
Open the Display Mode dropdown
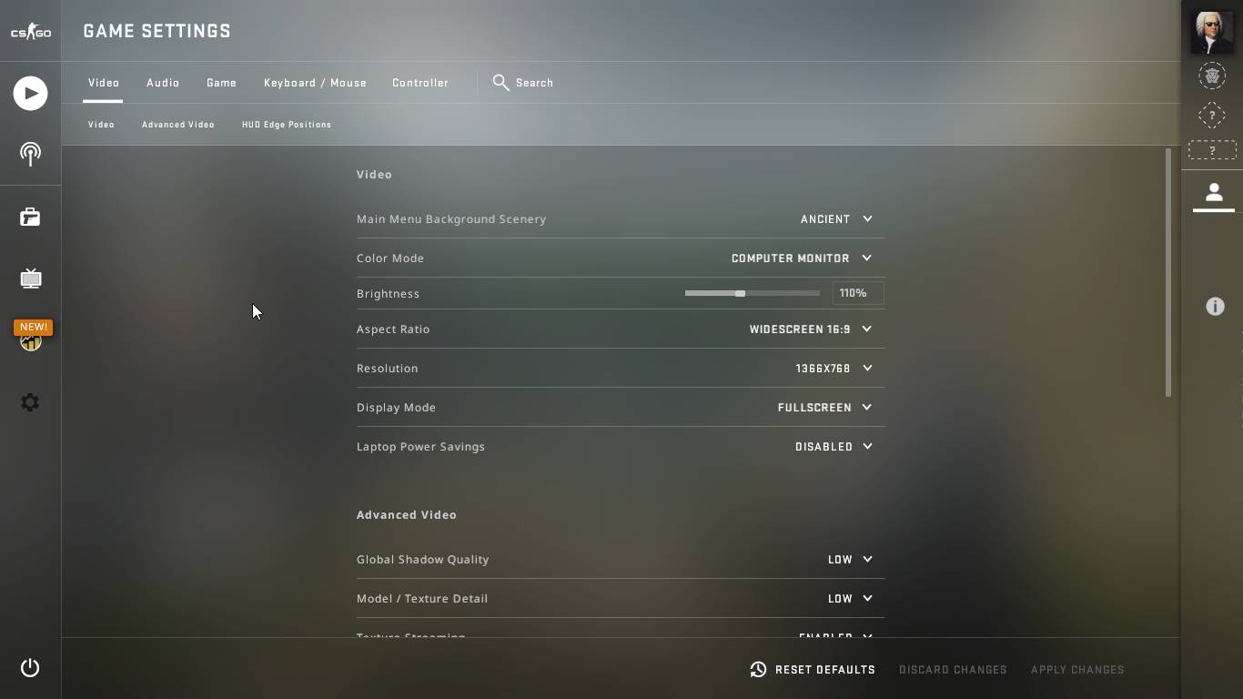tap(824, 408)
